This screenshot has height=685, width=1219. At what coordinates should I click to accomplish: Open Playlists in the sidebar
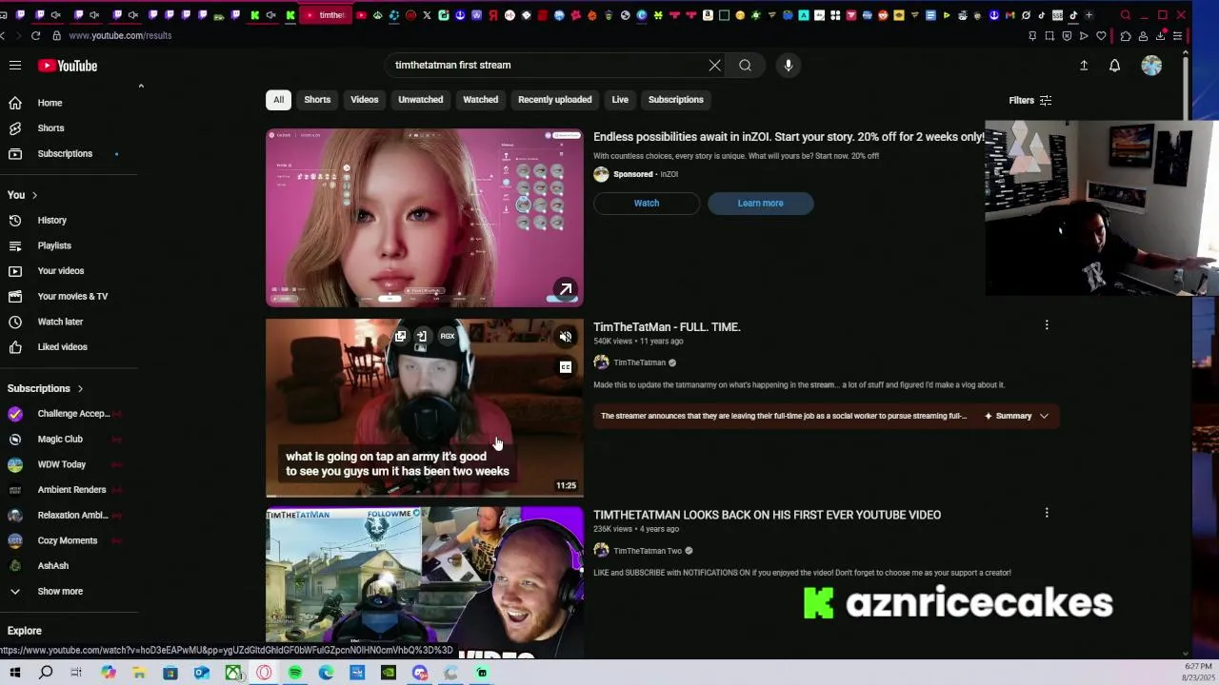54,245
